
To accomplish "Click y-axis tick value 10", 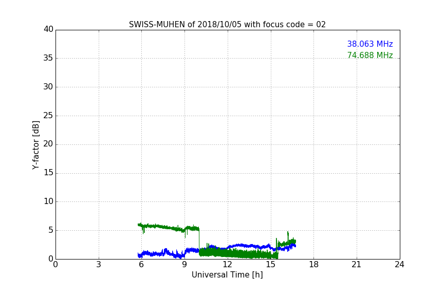I will (48, 201).
